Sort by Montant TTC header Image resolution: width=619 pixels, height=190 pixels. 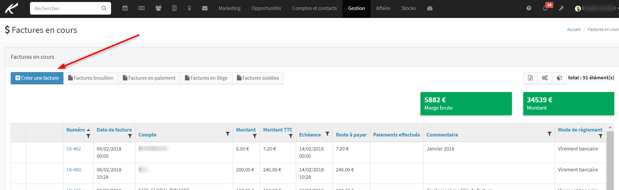278,130
